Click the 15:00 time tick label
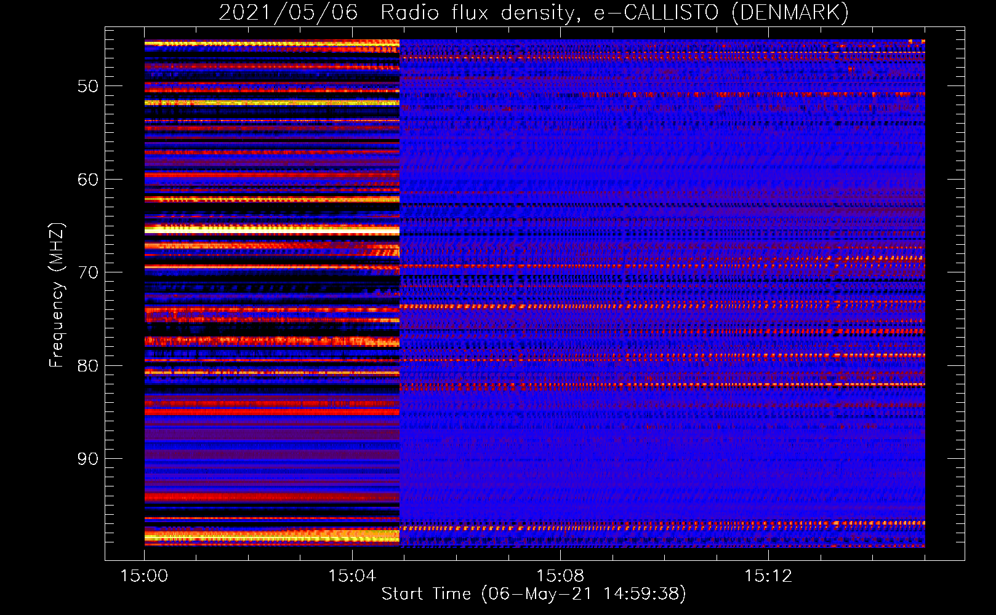This screenshot has width=996, height=615. [145, 576]
